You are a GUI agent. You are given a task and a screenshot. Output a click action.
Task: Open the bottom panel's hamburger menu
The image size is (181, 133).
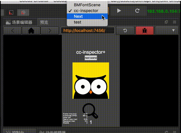[175, 132]
